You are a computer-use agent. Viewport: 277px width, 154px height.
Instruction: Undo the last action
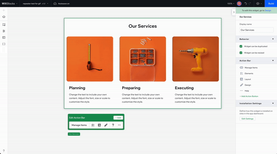(x=246, y=3)
